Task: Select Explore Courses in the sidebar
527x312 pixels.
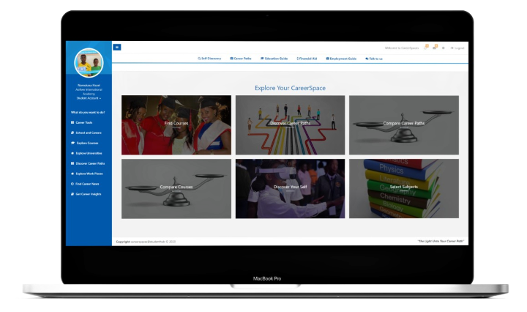Action: (86, 143)
